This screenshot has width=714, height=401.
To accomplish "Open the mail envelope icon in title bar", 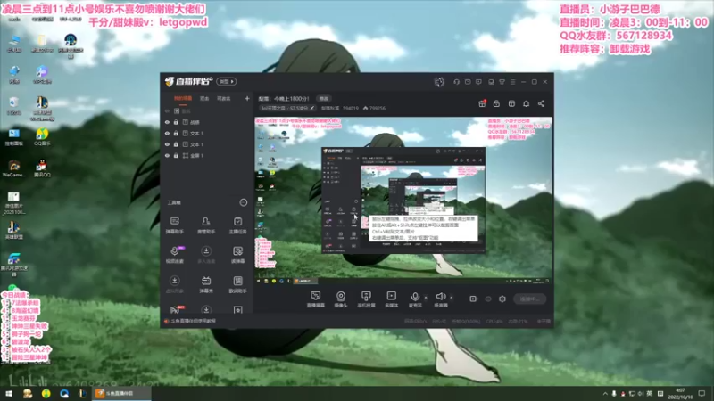I will (x=468, y=82).
